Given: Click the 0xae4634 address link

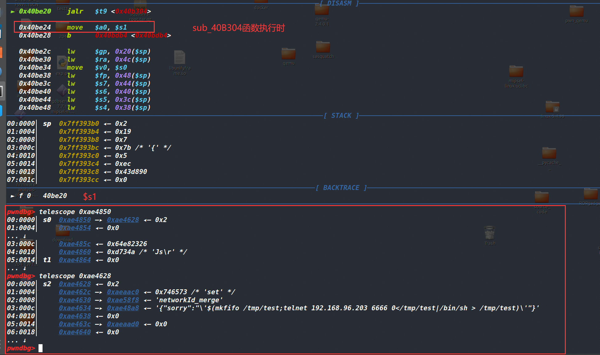Looking at the screenshot, I should coord(75,308).
